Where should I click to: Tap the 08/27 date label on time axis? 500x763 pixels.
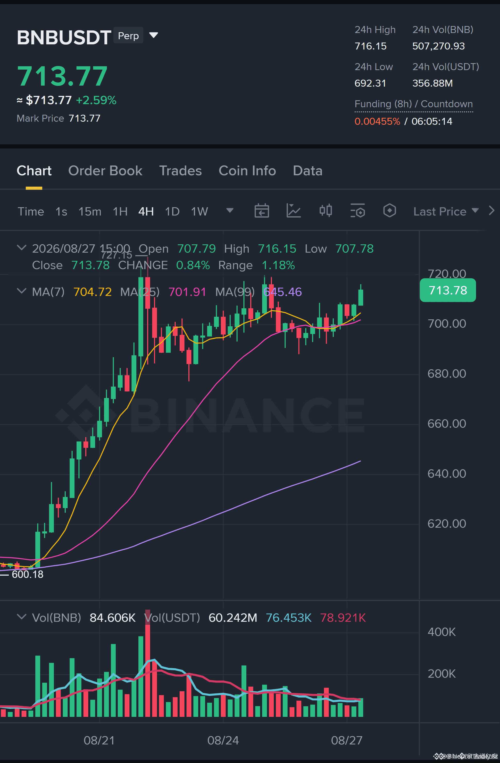pyautogui.click(x=347, y=740)
